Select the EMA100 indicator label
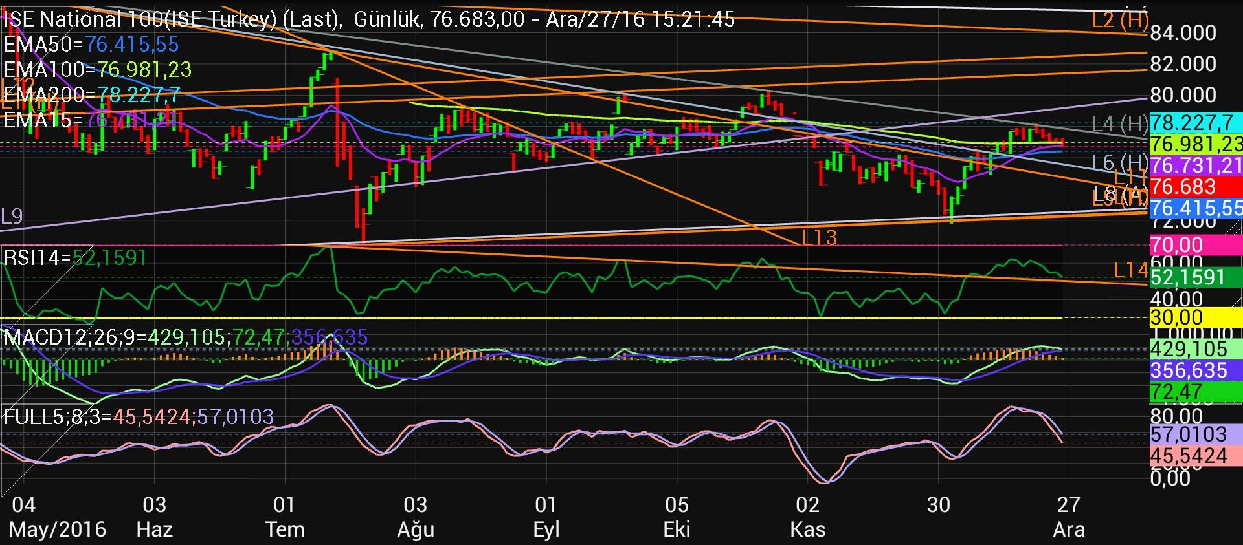Viewport: 1243px width, 545px height. click(x=97, y=70)
